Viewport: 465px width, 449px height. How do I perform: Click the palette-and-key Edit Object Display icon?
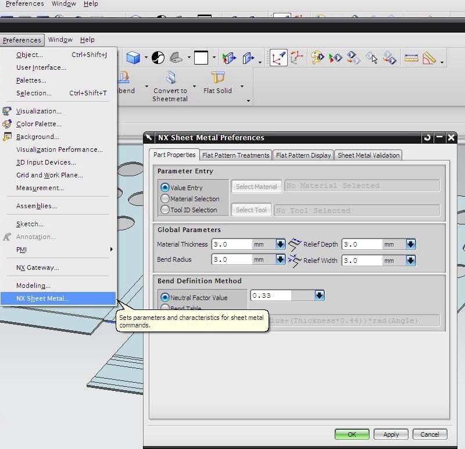[317, 57]
